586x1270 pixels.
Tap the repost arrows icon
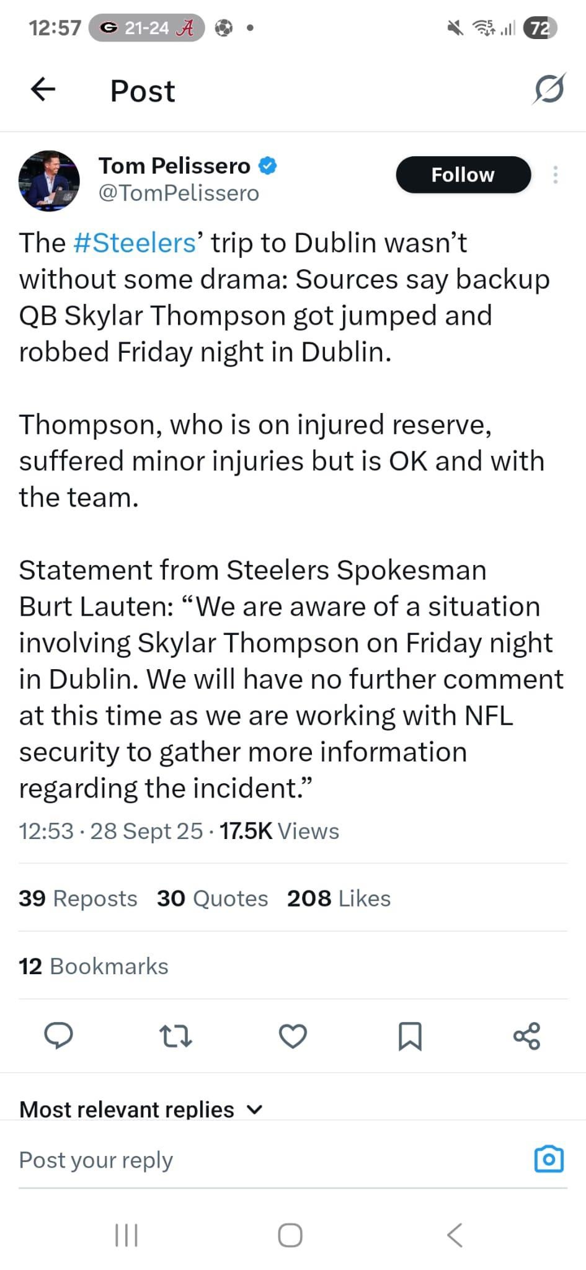coord(175,1036)
